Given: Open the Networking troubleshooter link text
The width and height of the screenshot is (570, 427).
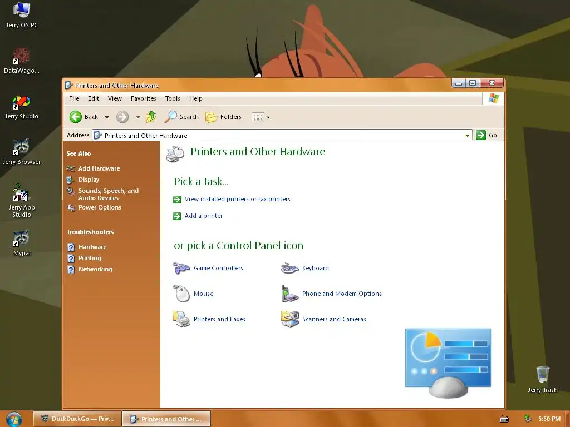Looking at the screenshot, I should pyautogui.click(x=96, y=270).
